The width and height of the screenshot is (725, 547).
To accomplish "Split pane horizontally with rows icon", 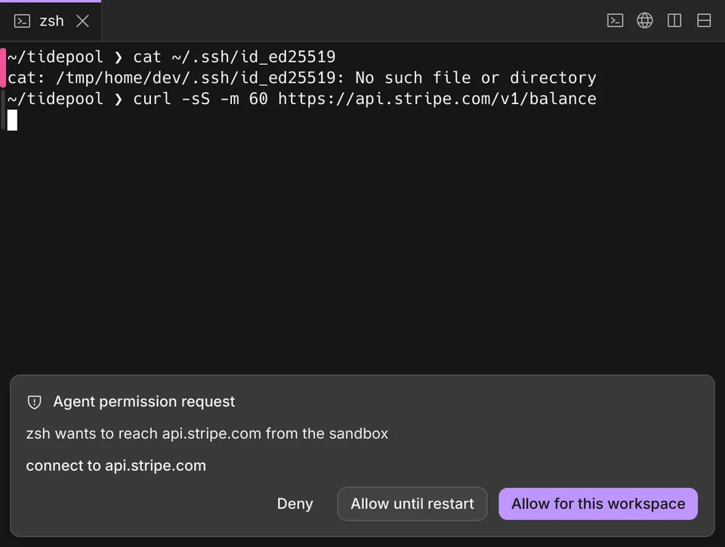I will coord(704,20).
